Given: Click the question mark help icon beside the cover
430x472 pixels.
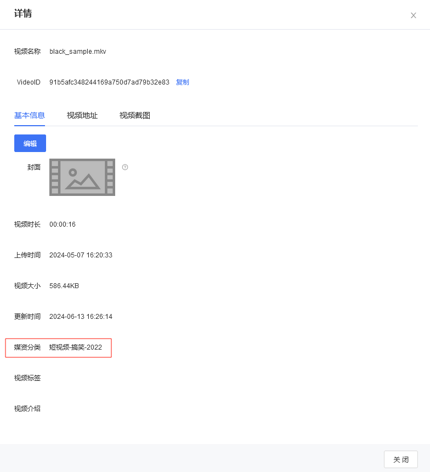Looking at the screenshot, I should pyautogui.click(x=125, y=167).
